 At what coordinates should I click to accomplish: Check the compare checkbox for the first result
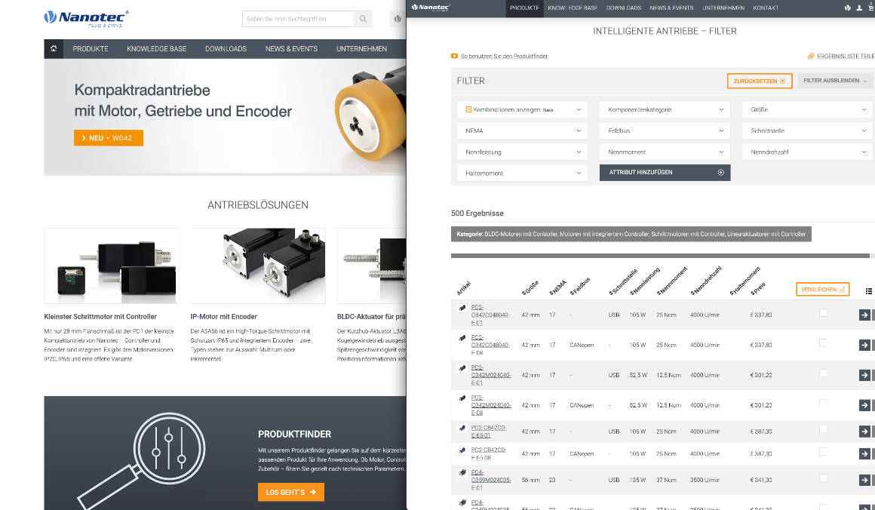(x=824, y=312)
